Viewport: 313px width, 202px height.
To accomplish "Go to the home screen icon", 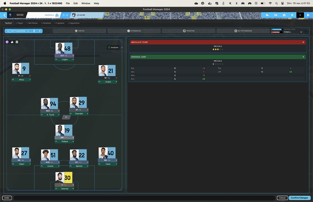I will click(284, 15).
